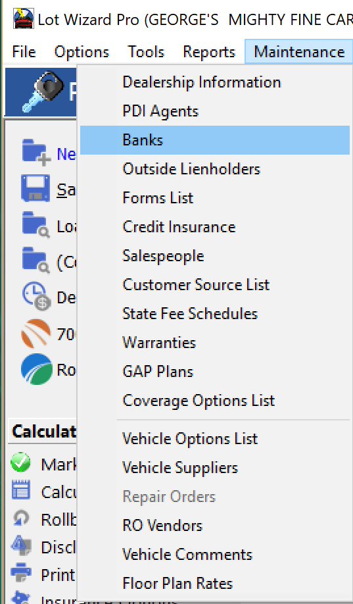Screen dimensions: 353x604
Task: Click the green checkmark Mark icon
Action: [x=21, y=463]
